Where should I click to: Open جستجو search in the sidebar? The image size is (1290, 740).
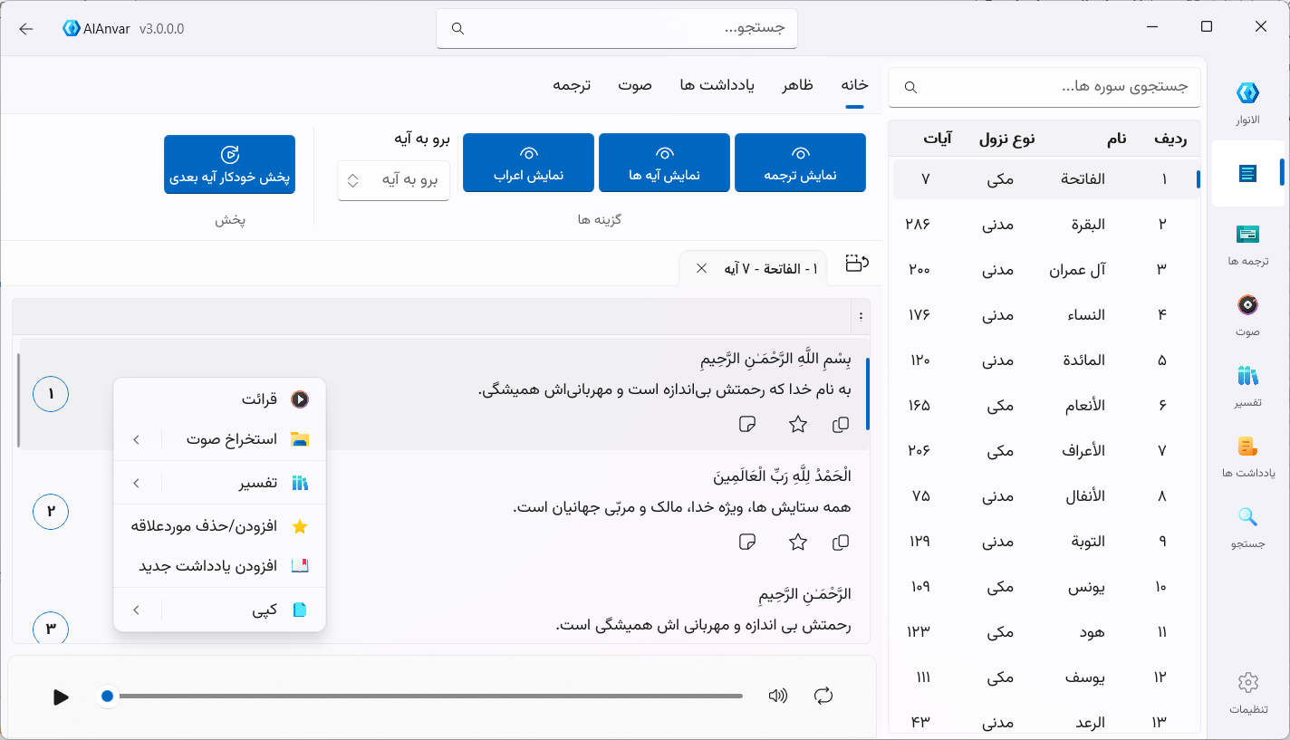(x=1247, y=526)
